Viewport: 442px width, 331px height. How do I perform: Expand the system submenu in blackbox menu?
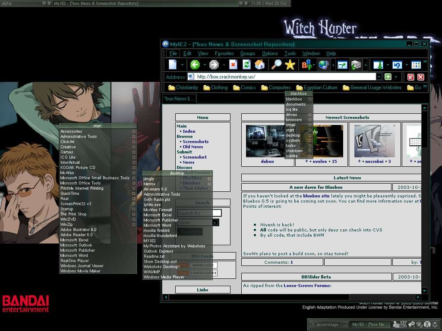(310, 141)
